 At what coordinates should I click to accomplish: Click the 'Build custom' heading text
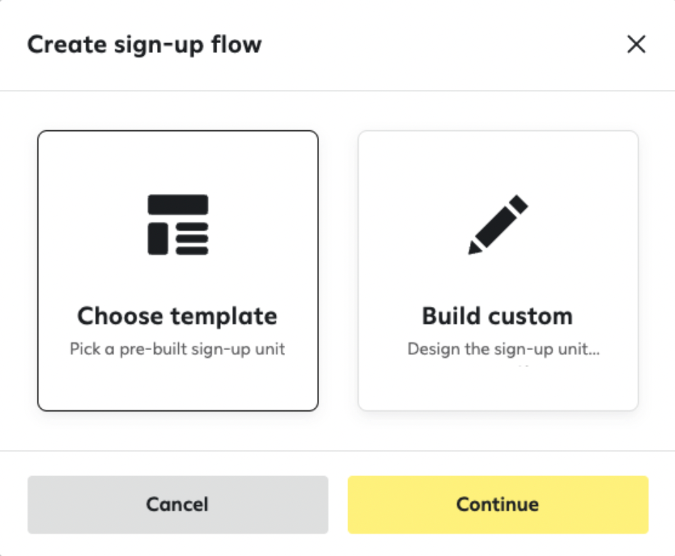[497, 316]
